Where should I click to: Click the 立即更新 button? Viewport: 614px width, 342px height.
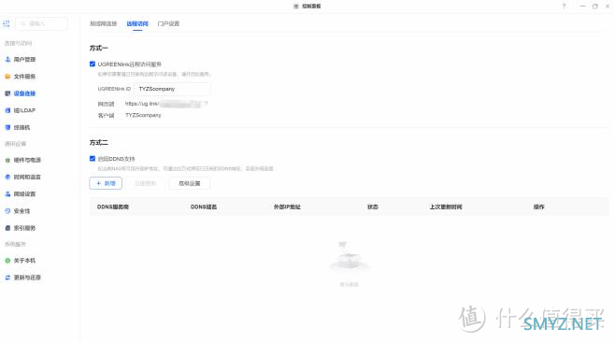(145, 183)
